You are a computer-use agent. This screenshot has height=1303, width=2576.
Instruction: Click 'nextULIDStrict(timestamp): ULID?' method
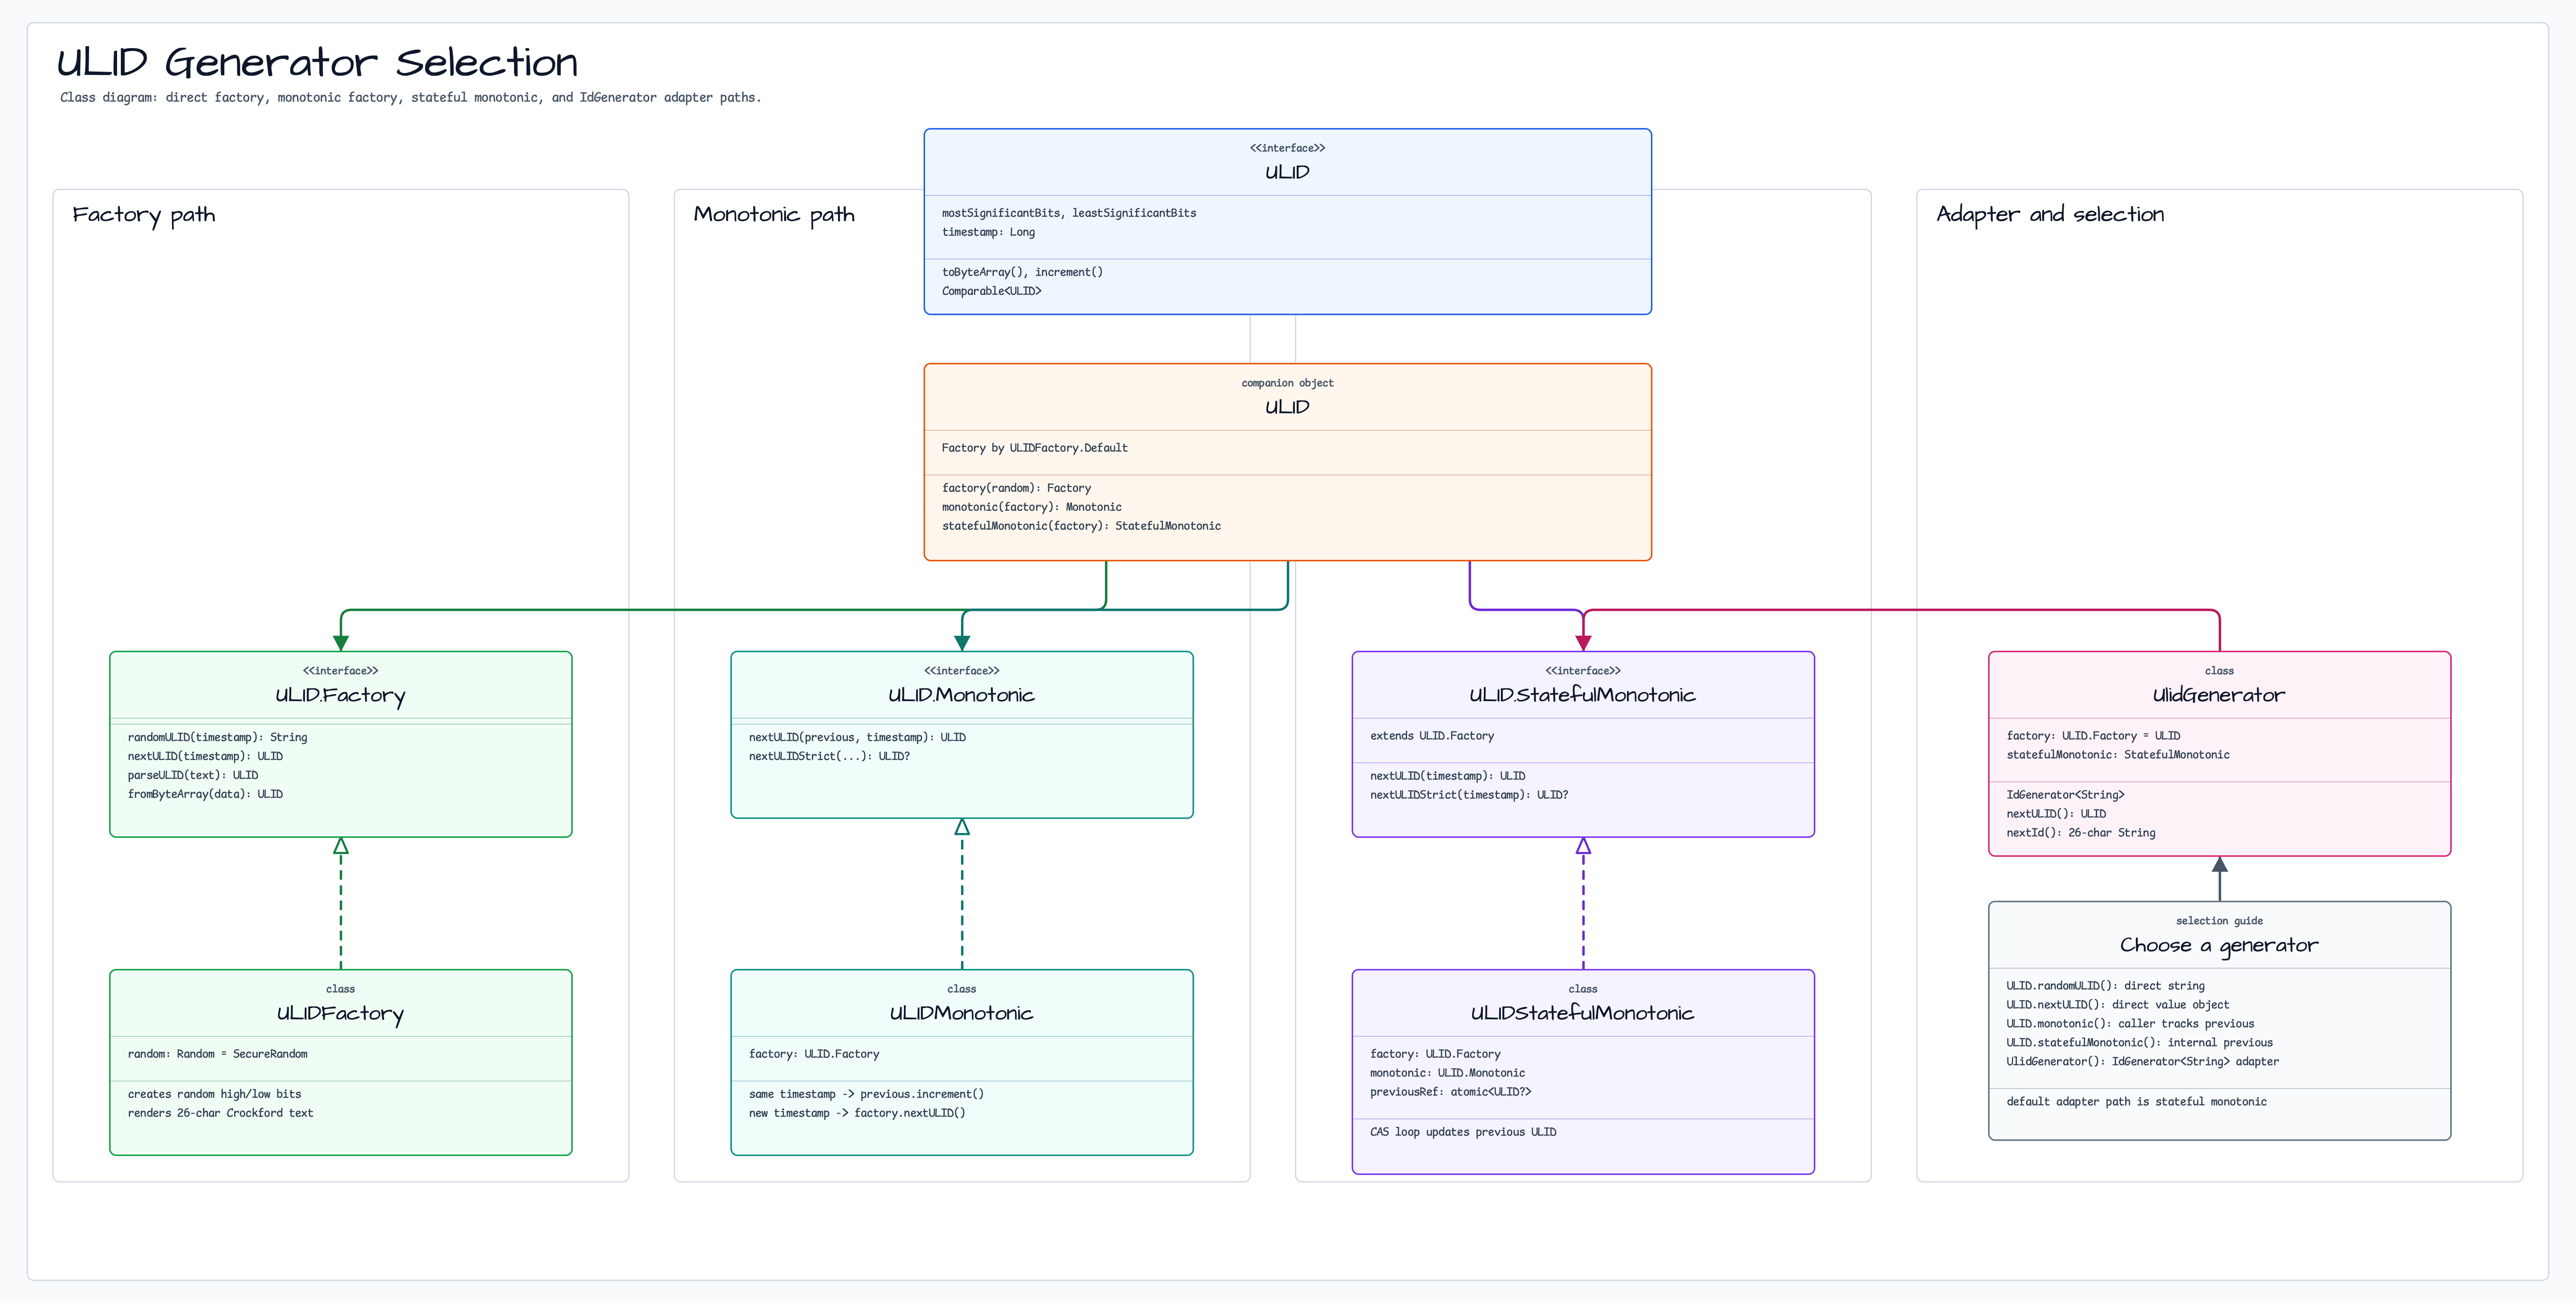click(1469, 795)
